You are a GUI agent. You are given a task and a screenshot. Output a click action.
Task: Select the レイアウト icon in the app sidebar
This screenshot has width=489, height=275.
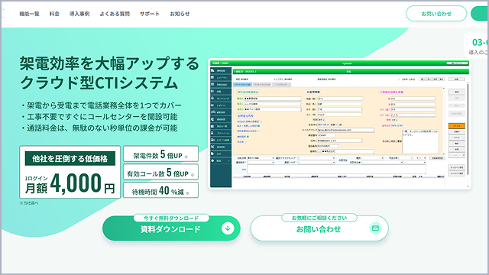[212, 78]
